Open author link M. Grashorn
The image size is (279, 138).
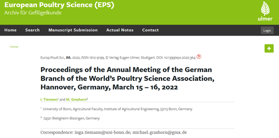point(77,99)
